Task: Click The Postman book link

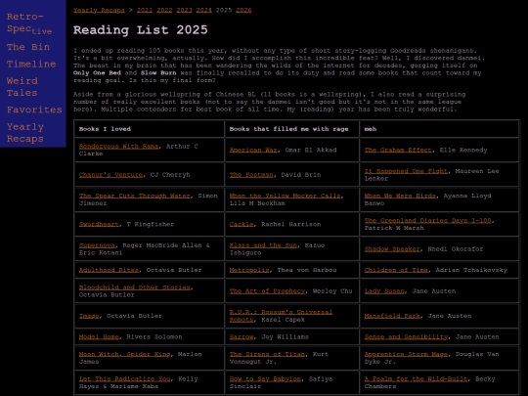Action: point(251,175)
